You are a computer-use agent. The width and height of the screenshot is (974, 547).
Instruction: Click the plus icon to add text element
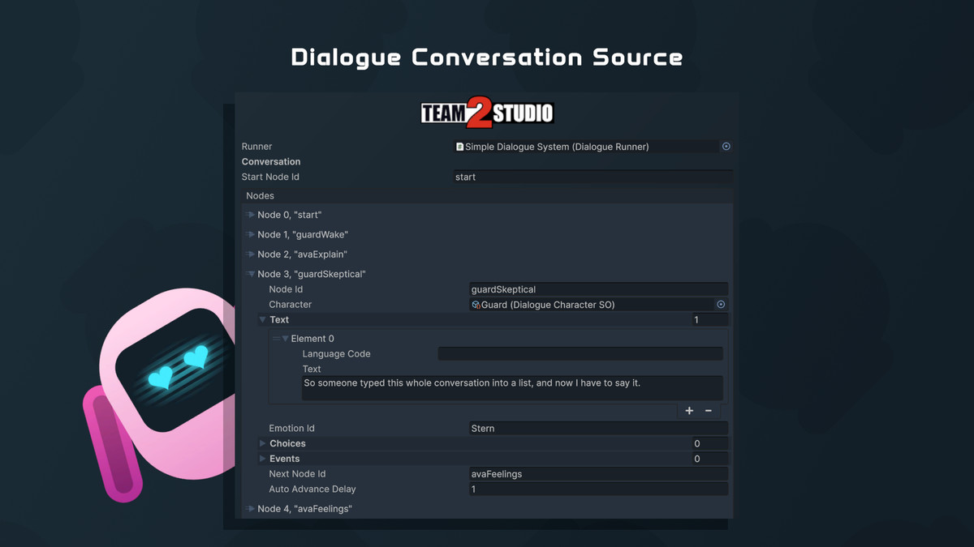pos(689,411)
